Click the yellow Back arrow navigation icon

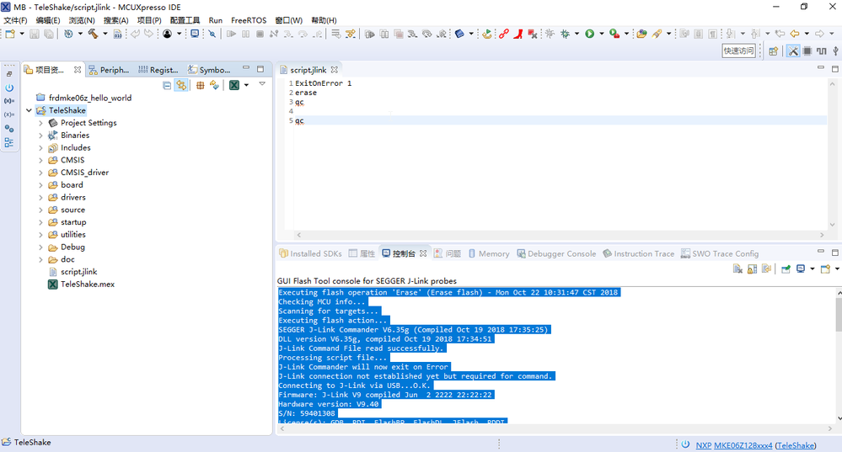795,34
